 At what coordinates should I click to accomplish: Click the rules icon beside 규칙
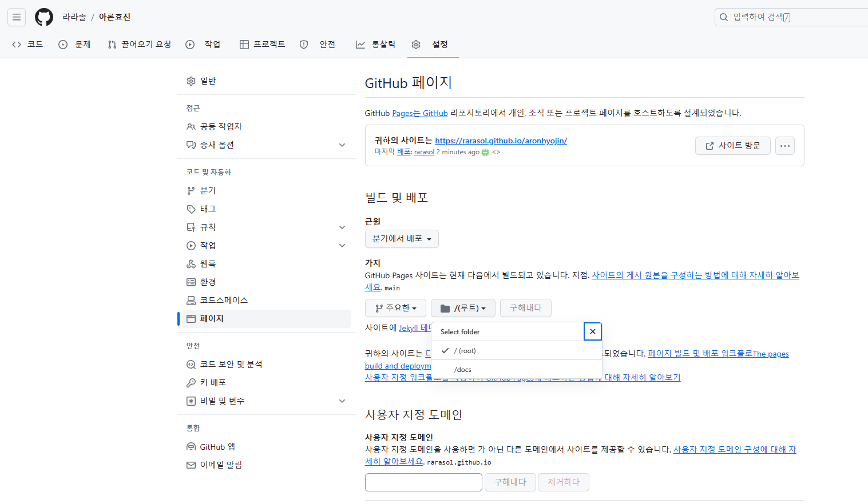click(191, 227)
